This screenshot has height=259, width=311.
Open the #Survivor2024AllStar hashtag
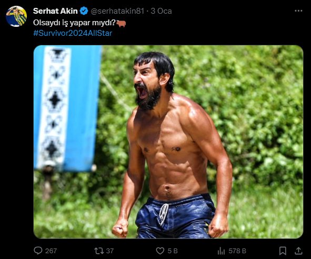(73, 33)
